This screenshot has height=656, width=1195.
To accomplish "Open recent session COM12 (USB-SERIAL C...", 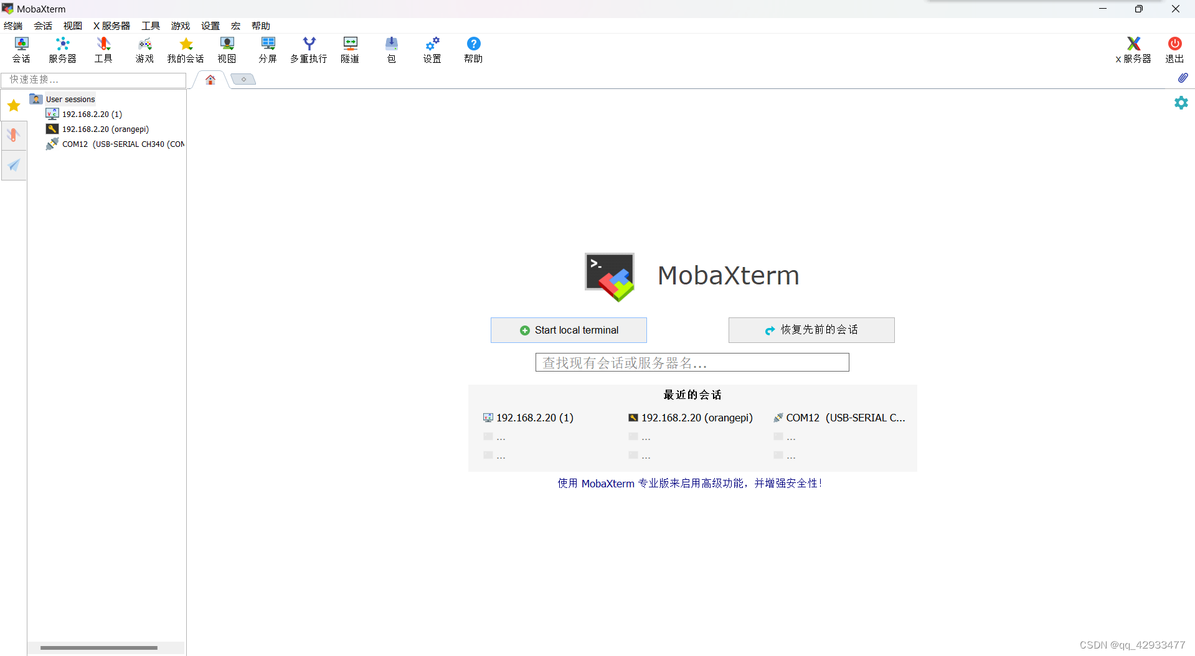I will pyautogui.click(x=839, y=418).
